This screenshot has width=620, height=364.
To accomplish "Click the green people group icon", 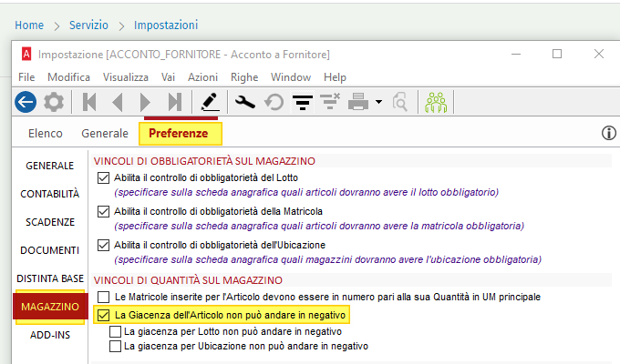I will 436,102.
